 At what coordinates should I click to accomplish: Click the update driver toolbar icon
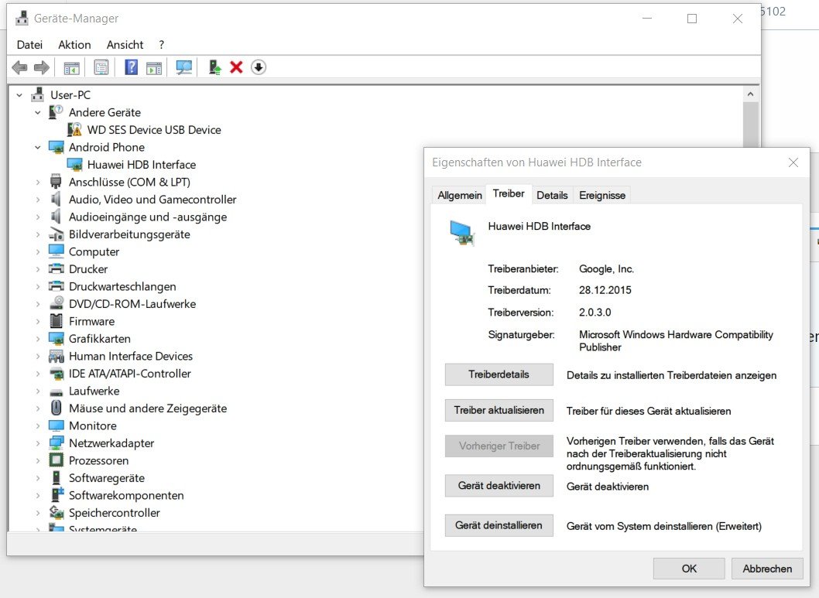pyautogui.click(x=215, y=68)
